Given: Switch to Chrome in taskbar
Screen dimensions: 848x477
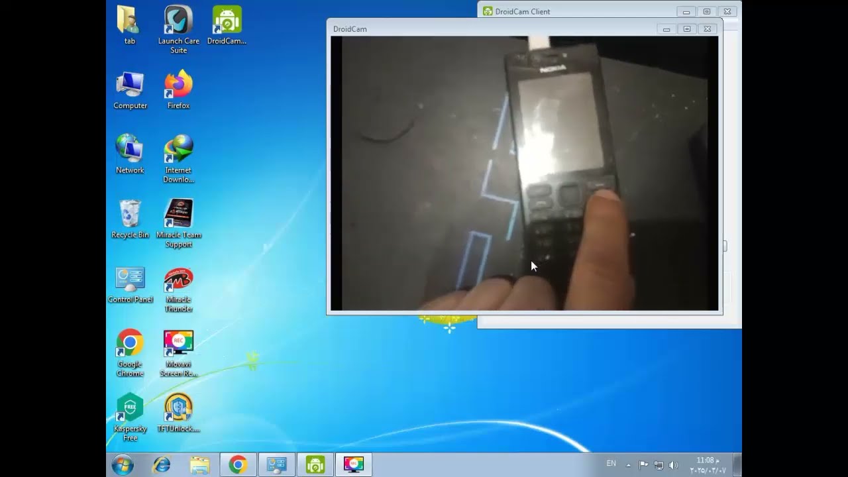Looking at the screenshot, I should (x=238, y=465).
